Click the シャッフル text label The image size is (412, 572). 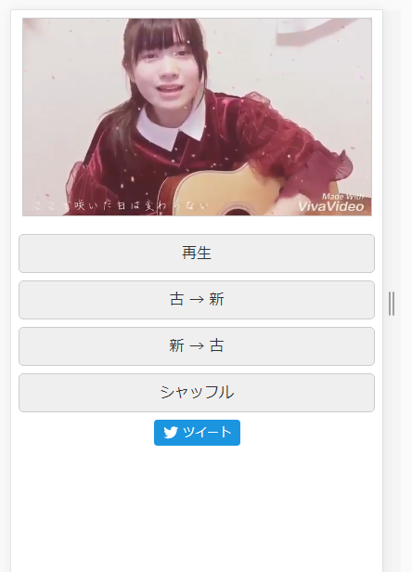197,392
